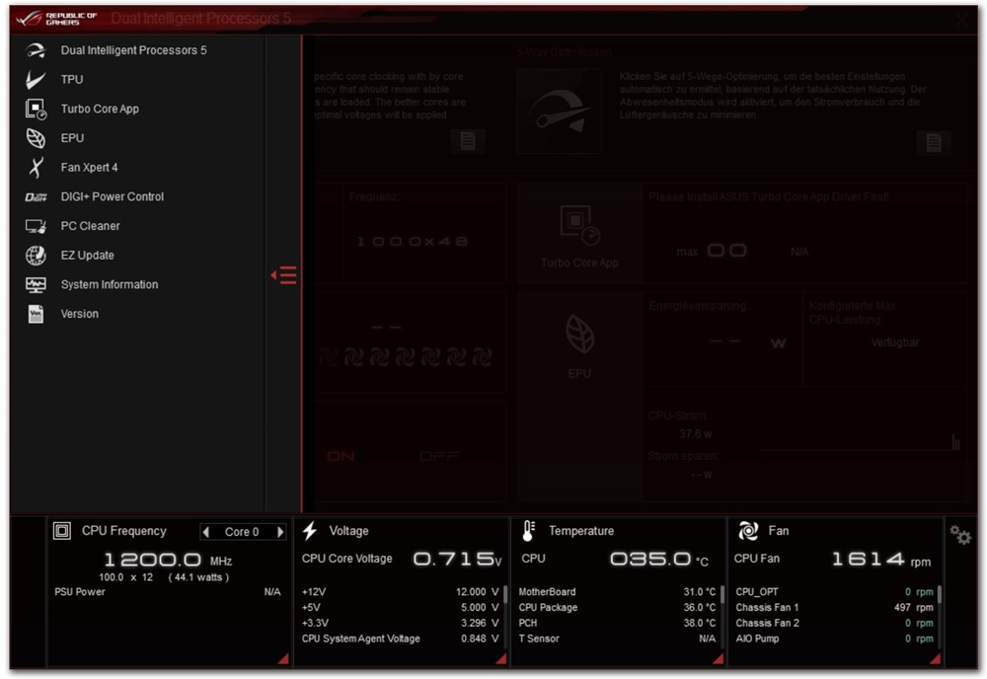Click the CPU Core Voltage 0.715 value
The width and height of the screenshot is (987, 679).
[457, 559]
